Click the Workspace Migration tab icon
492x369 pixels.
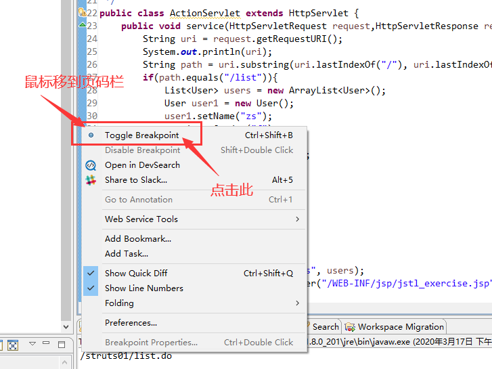click(350, 327)
